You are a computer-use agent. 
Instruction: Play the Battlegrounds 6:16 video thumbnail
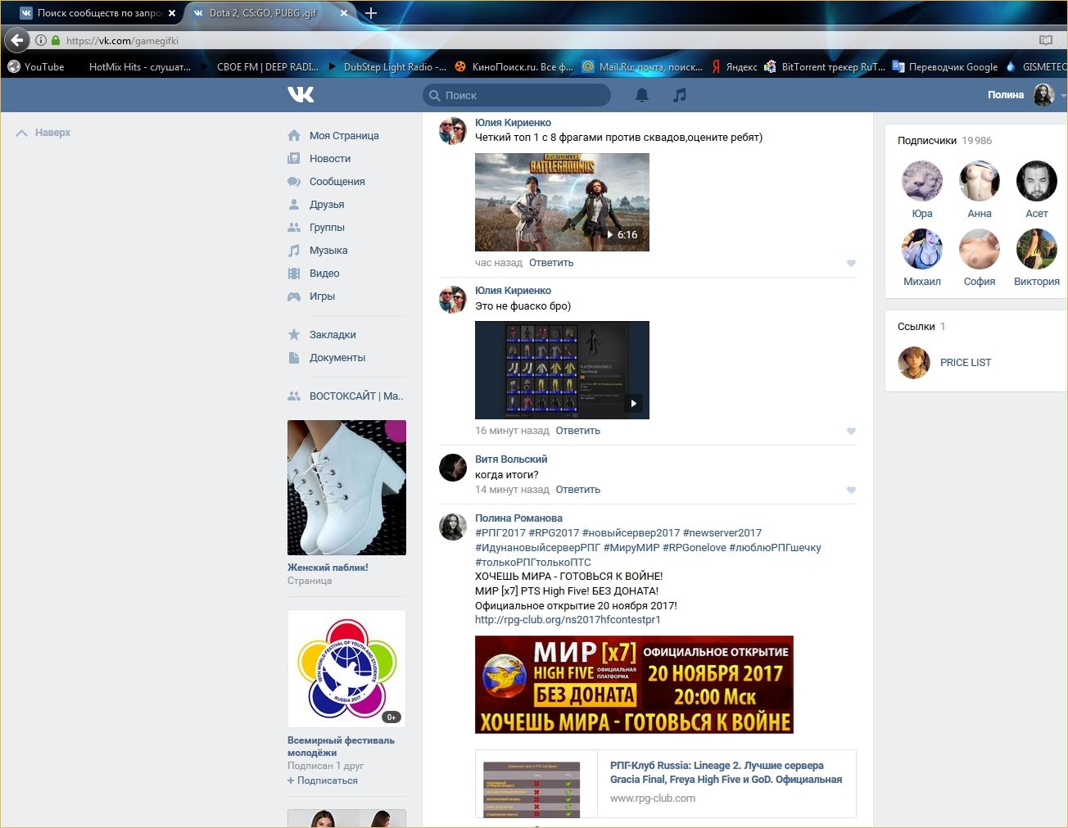(x=562, y=202)
